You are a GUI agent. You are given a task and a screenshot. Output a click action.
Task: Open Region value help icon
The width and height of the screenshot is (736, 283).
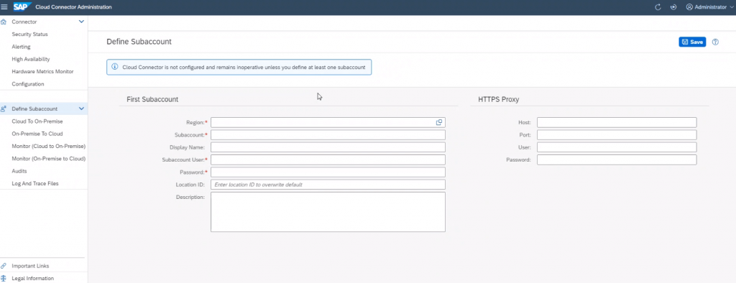pyautogui.click(x=439, y=123)
